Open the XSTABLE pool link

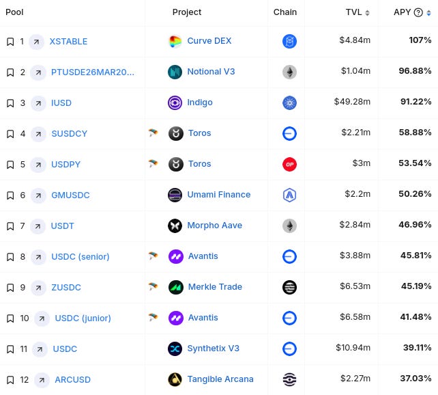(x=68, y=42)
